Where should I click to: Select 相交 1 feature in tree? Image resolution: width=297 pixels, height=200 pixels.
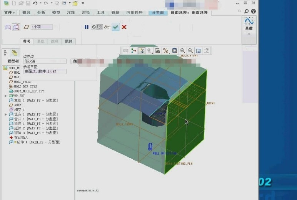17,110
